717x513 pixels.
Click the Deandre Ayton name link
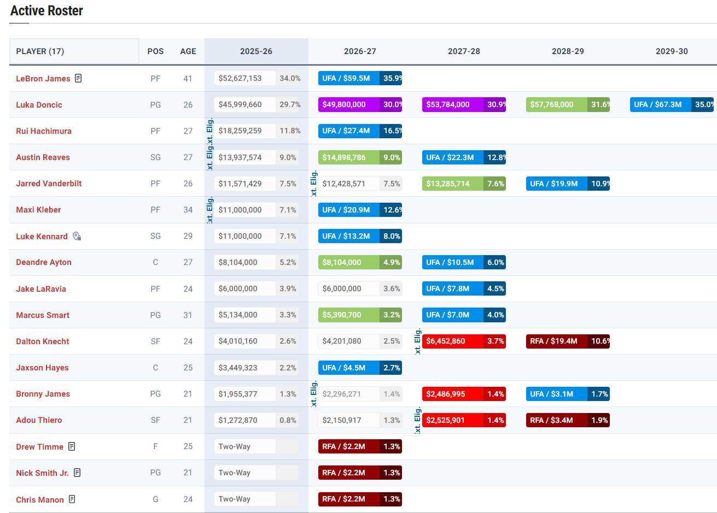[x=44, y=262]
